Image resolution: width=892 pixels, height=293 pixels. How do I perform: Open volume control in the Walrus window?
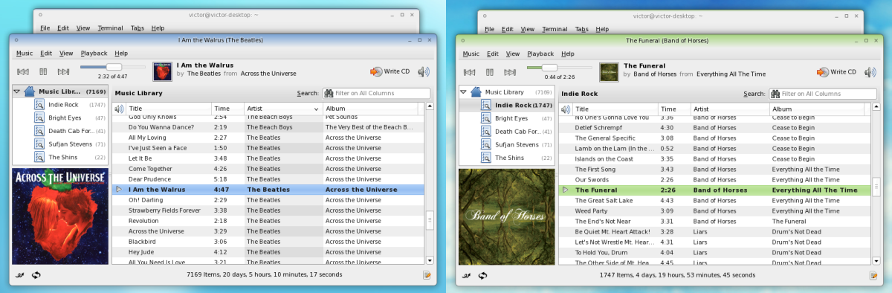tap(424, 71)
